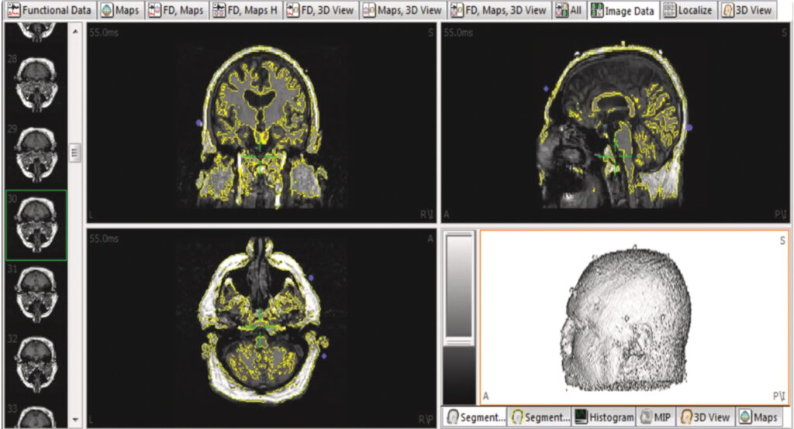Switch to the MIP bottom tab
Viewport: 794px width, 429px height.
click(656, 417)
